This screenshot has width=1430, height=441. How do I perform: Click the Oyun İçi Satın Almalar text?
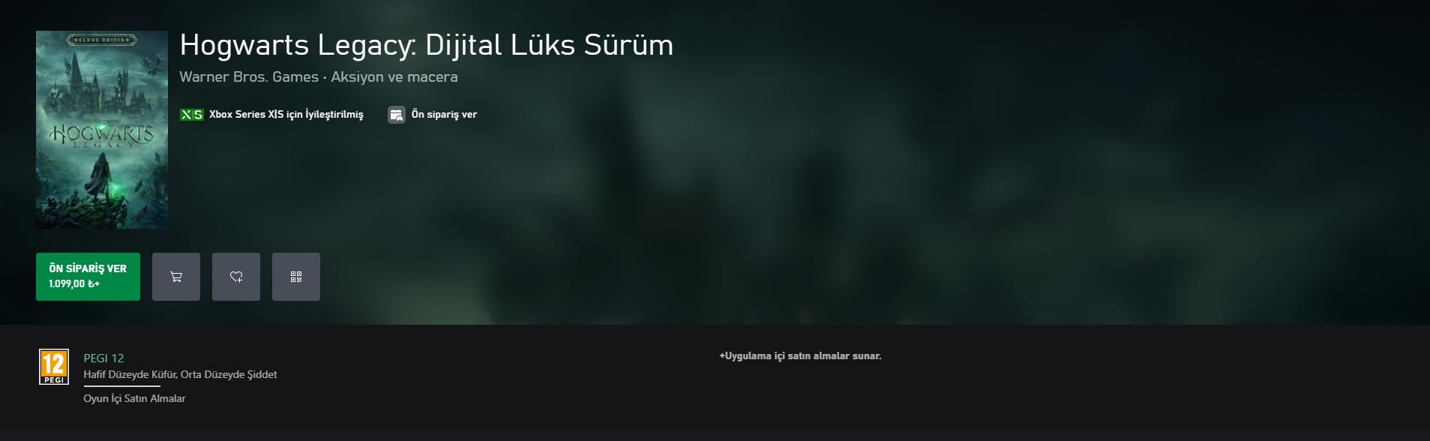pos(134,399)
